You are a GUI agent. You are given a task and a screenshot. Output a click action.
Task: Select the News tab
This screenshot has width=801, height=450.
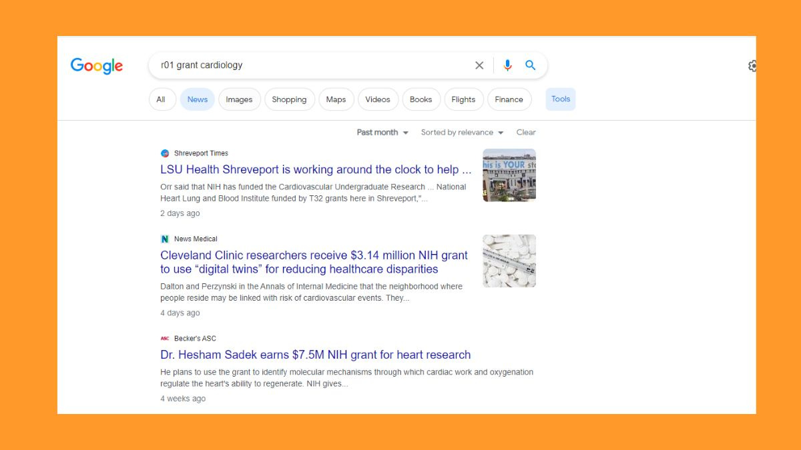point(198,99)
